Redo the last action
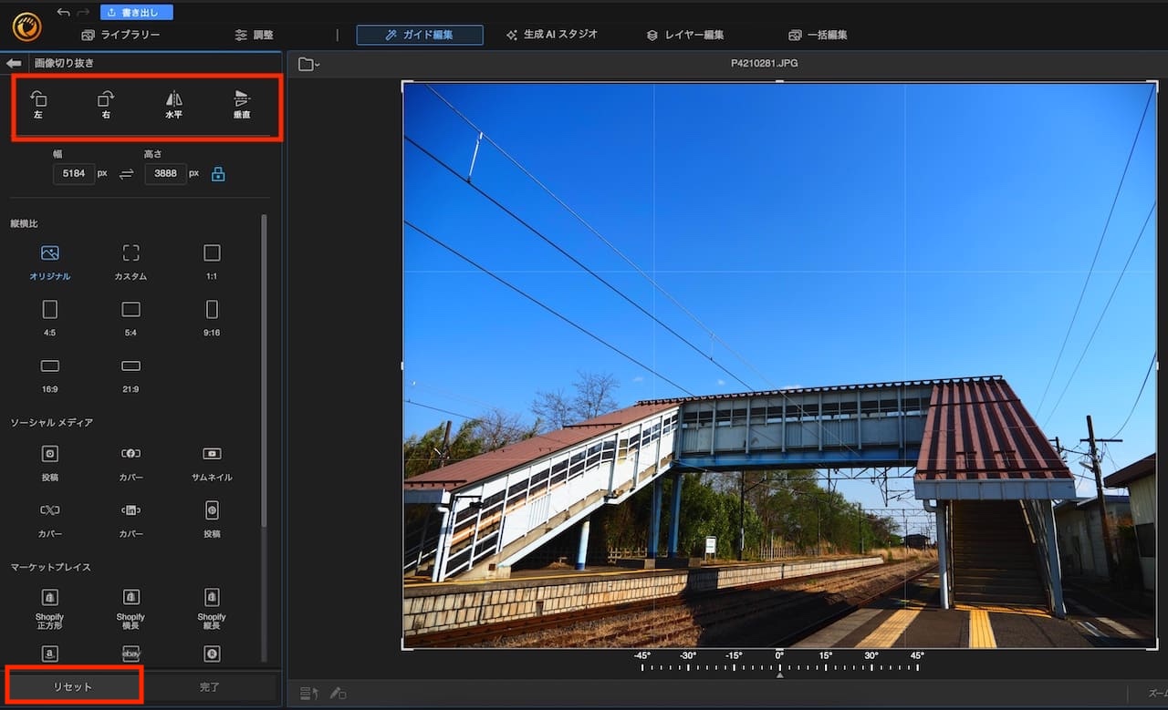1168x710 pixels. coord(84,12)
